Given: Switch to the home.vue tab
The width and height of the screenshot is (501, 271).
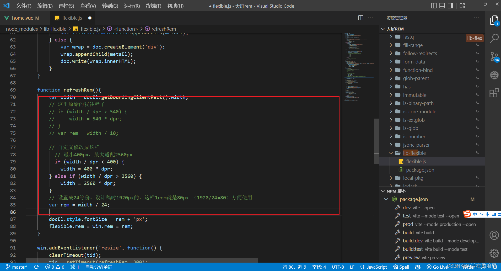Looking at the screenshot, I should coord(25,18).
